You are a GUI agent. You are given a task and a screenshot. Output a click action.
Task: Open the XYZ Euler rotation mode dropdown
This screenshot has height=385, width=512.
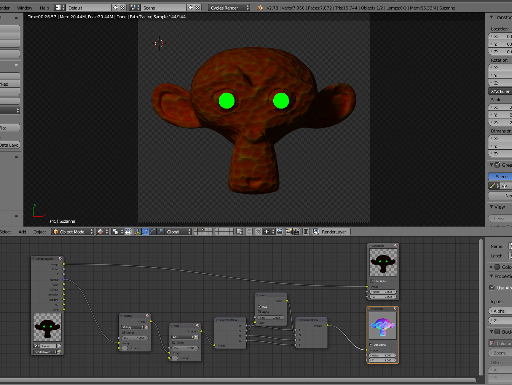tap(500, 91)
